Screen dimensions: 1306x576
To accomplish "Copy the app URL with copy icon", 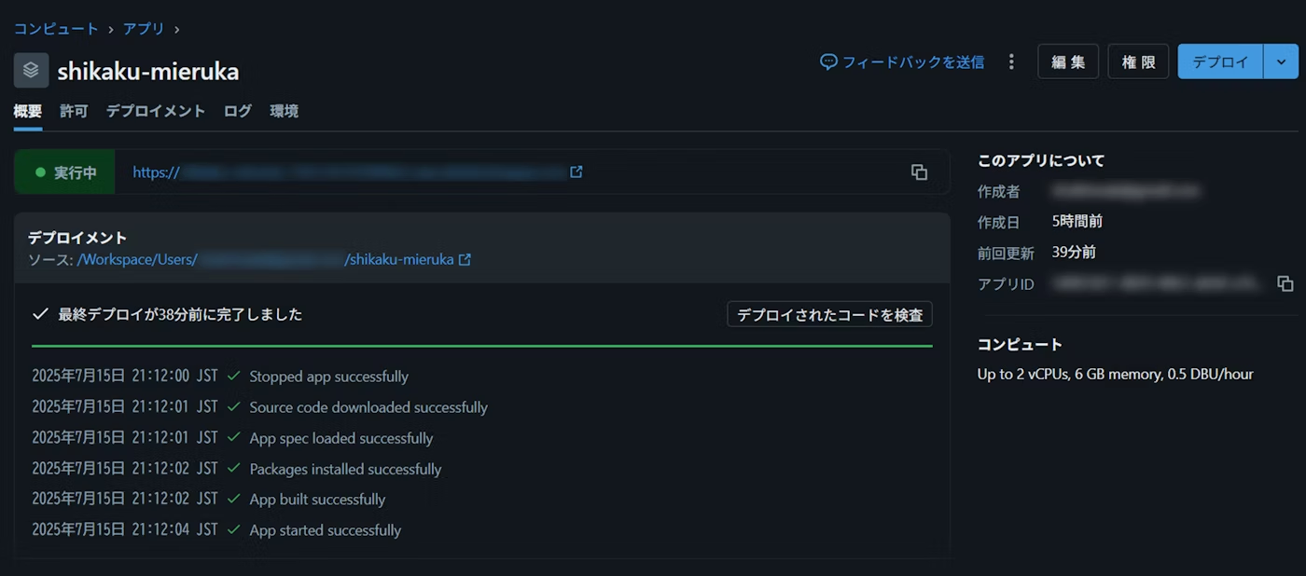I will (919, 171).
